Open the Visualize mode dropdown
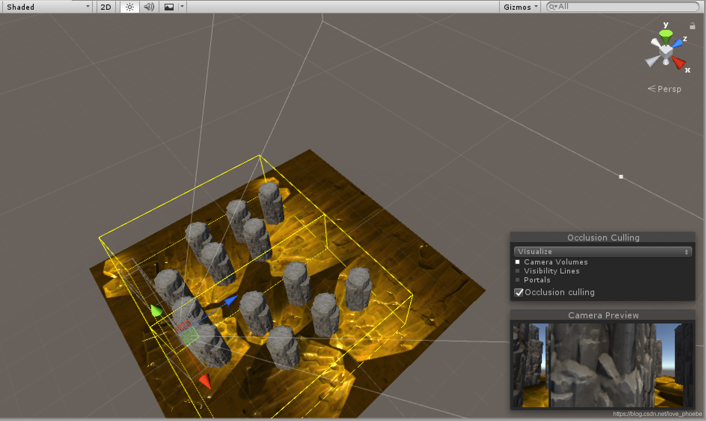The width and height of the screenshot is (706, 421). coord(602,251)
